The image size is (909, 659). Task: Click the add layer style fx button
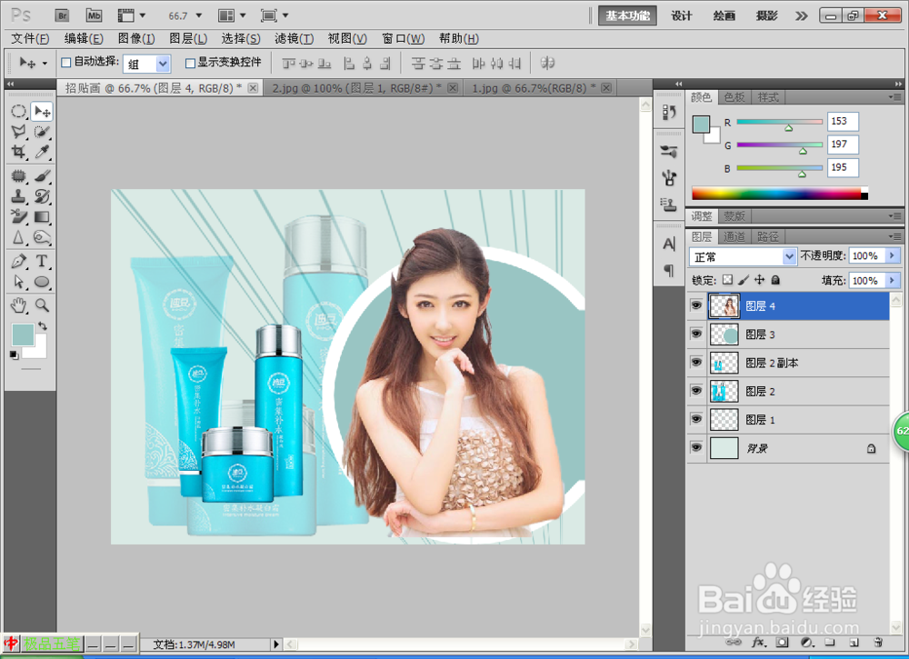click(x=758, y=643)
